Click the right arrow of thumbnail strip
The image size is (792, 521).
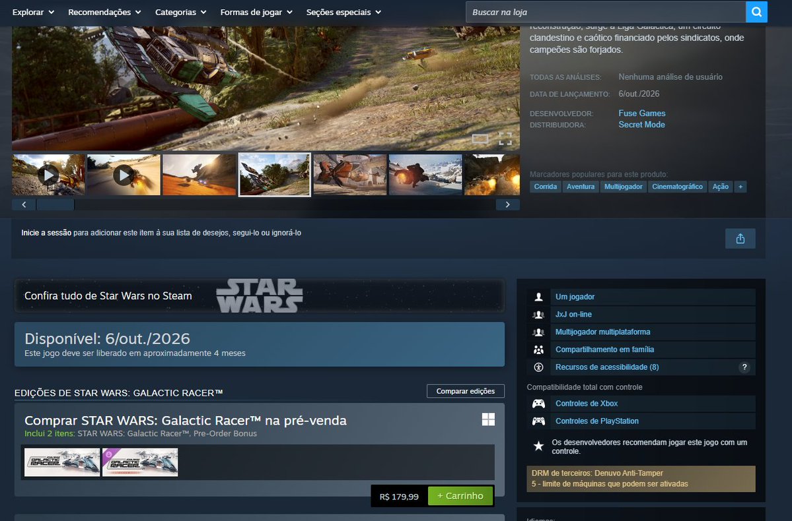click(x=507, y=204)
